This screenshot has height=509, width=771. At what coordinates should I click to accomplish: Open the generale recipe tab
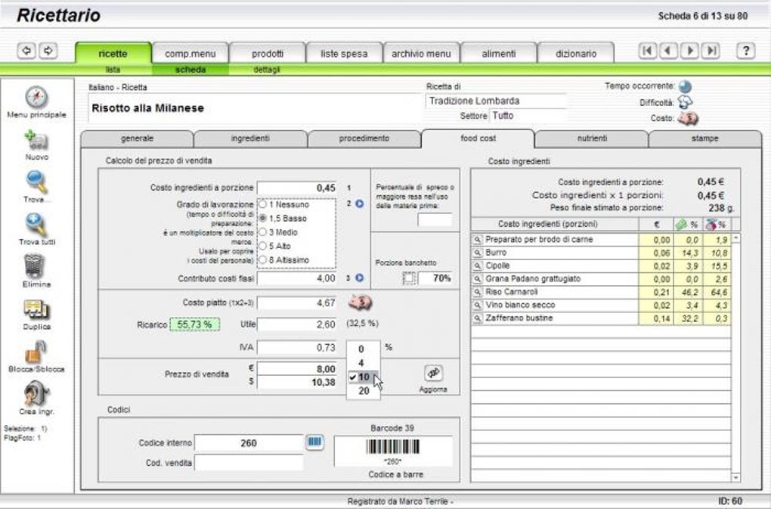(137, 138)
